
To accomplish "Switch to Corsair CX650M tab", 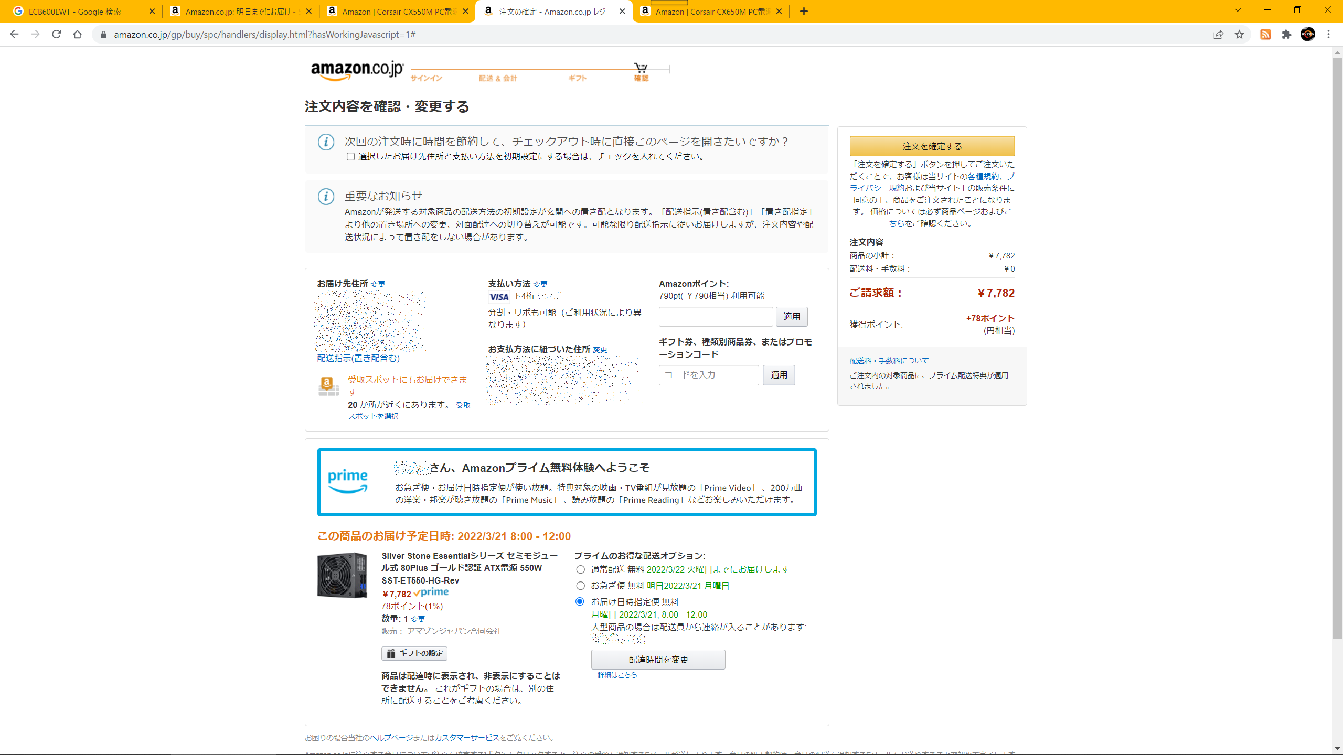I will point(711,12).
